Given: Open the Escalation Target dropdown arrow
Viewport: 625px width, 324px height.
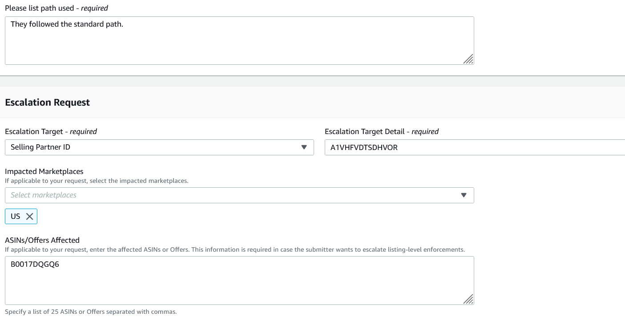Looking at the screenshot, I should point(304,147).
